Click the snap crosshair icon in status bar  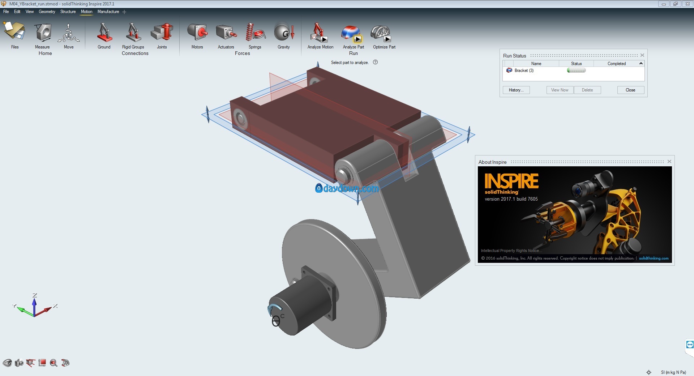coord(649,372)
